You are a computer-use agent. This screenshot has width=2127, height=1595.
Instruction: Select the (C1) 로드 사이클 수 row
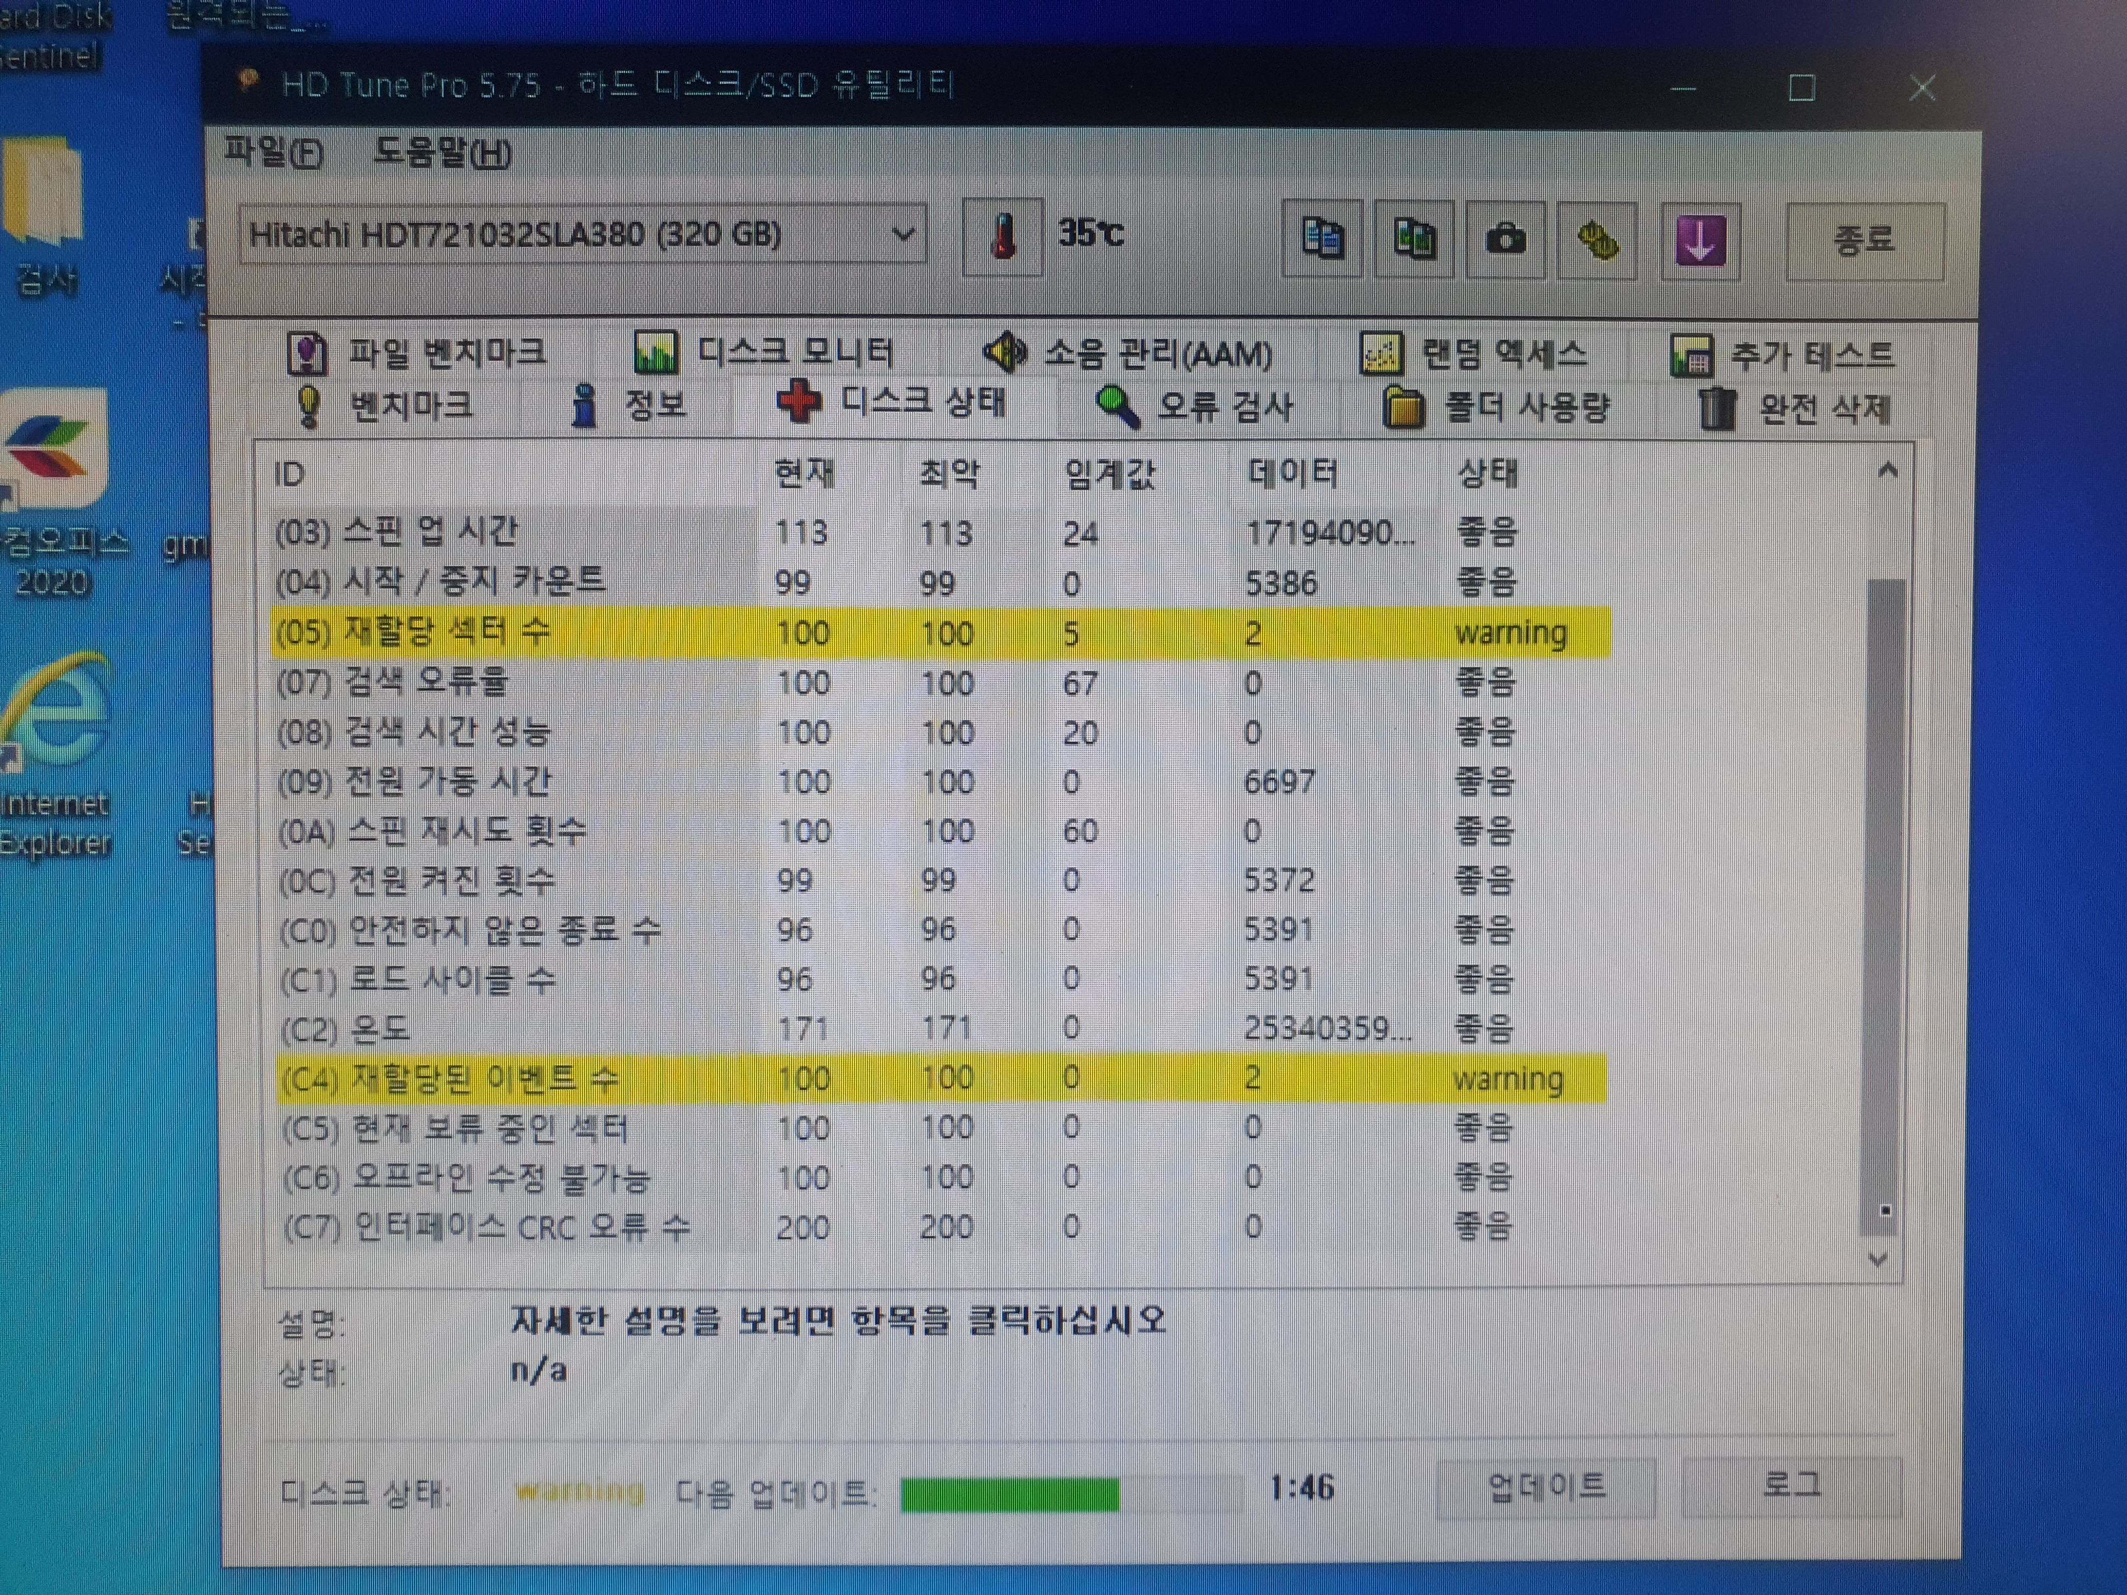click(941, 979)
